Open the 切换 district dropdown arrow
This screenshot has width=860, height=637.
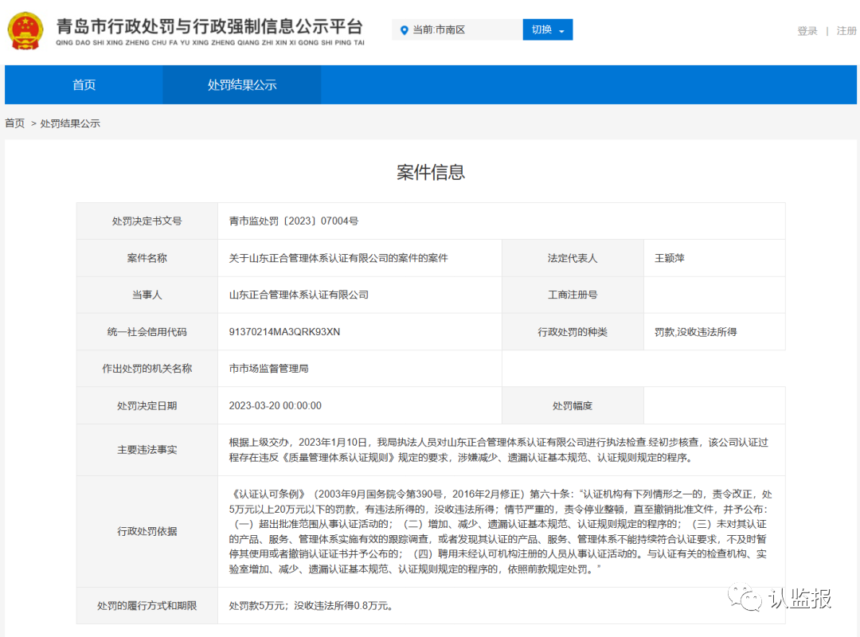tap(563, 29)
